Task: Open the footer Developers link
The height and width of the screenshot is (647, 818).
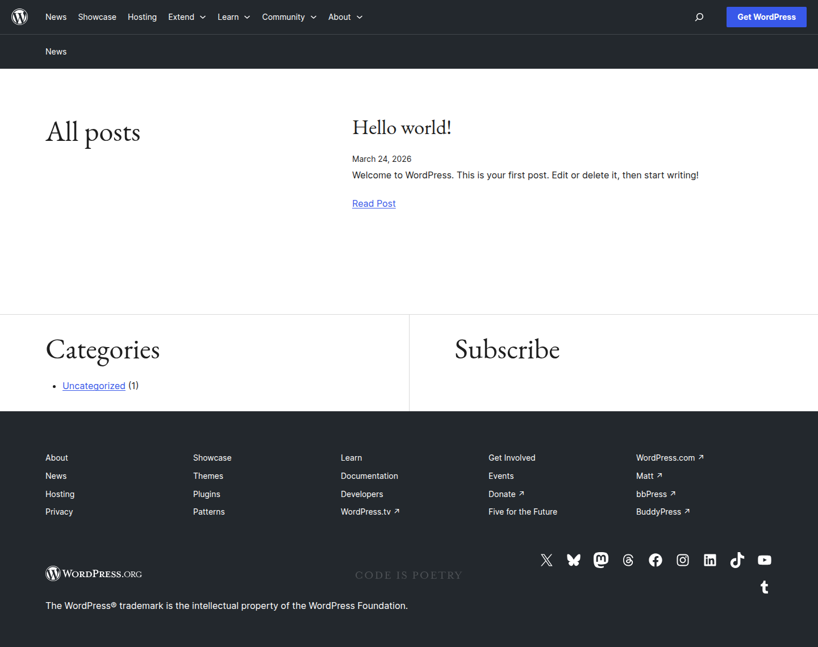Action: coord(362,494)
